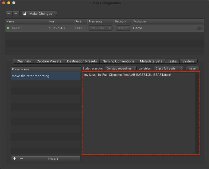Click the Demo activation text
The width and height of the screenshot is (209, 169).
[137, 28]
